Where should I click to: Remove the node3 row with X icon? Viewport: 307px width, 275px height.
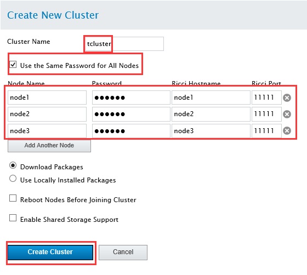tap(287, 131)
